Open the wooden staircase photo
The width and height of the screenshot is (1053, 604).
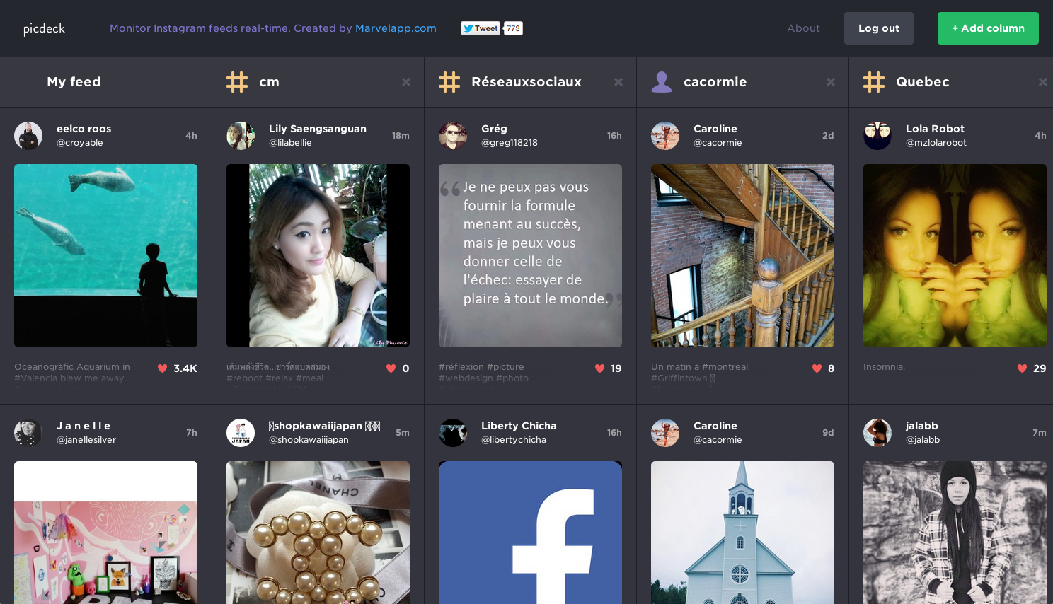click(742, 255)
